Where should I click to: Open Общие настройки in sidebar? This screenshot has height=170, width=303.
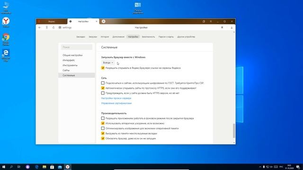(72, 55)
